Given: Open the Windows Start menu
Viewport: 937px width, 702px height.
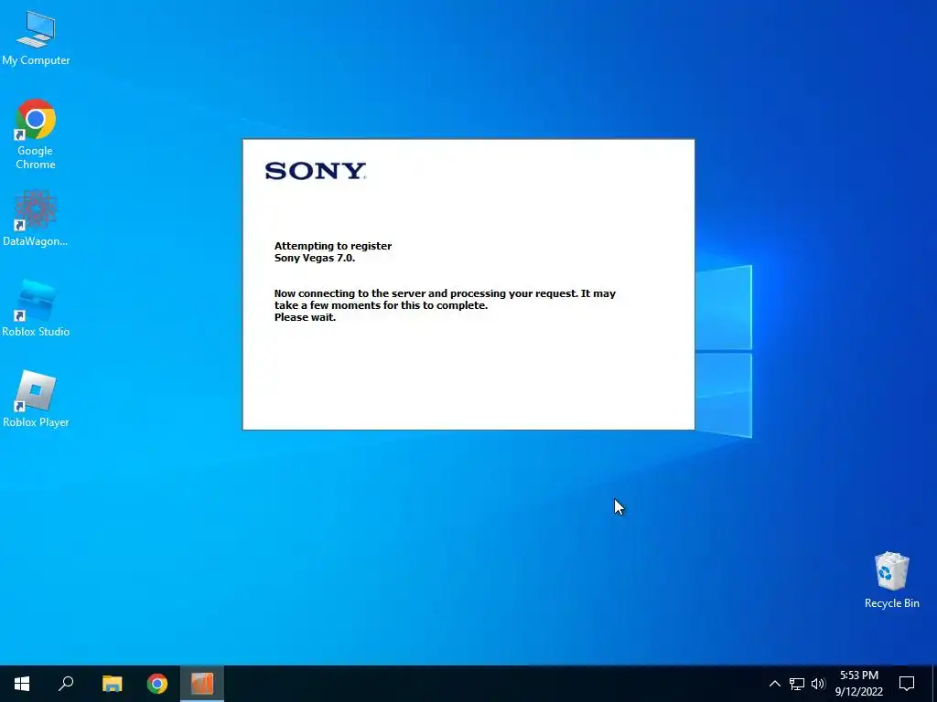Looking at the screenshot, I should coord(22,684).
